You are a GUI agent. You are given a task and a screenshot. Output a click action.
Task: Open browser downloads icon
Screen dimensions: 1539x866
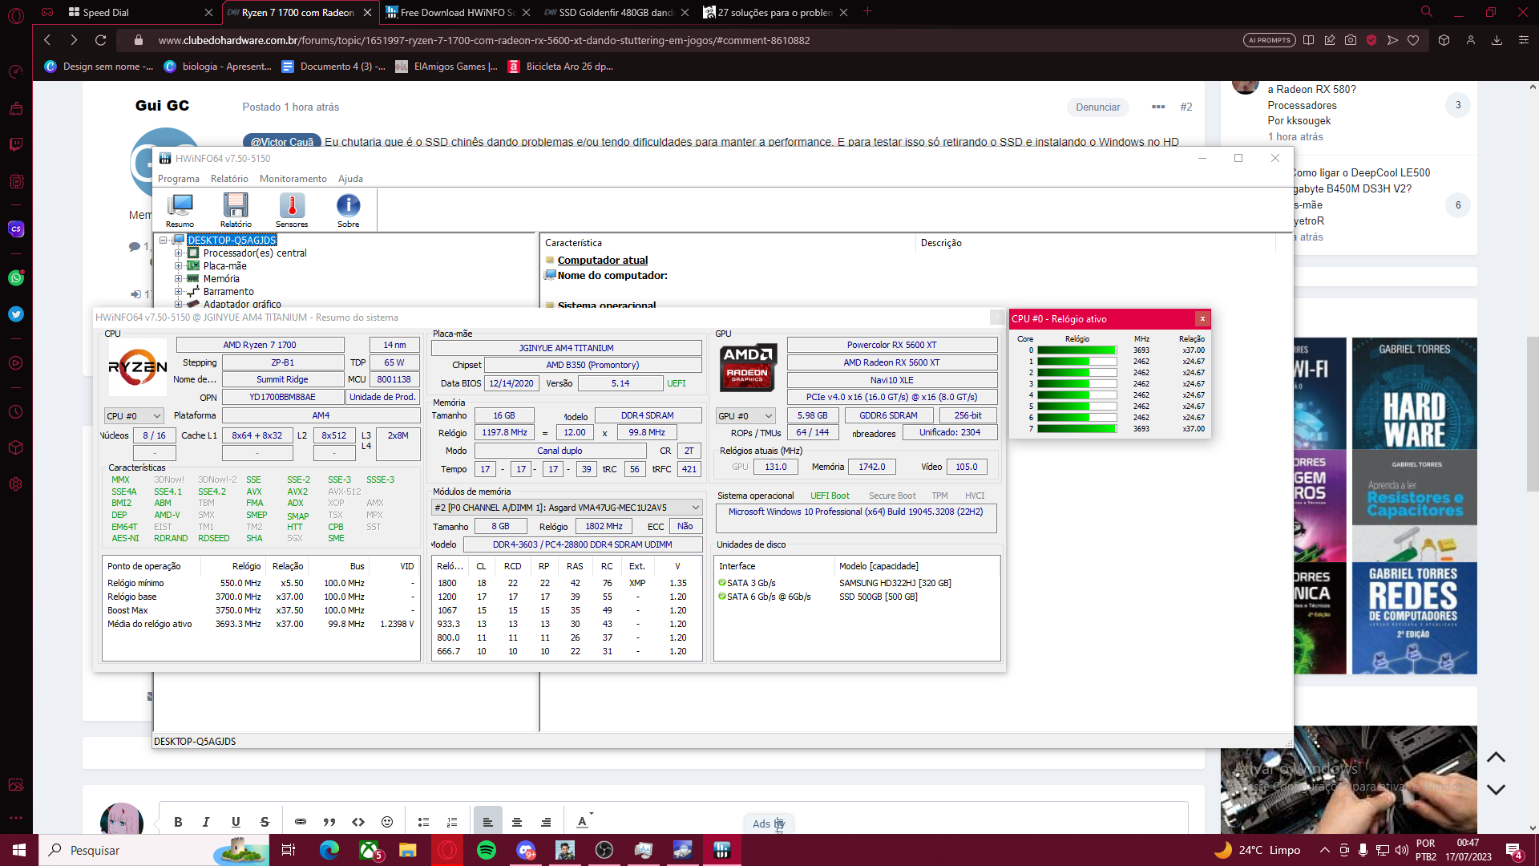coord(1497,40)
